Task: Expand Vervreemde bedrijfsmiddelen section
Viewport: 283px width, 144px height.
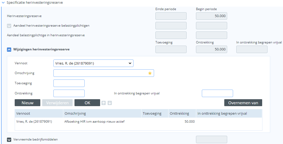Action: tap(9, 140)
